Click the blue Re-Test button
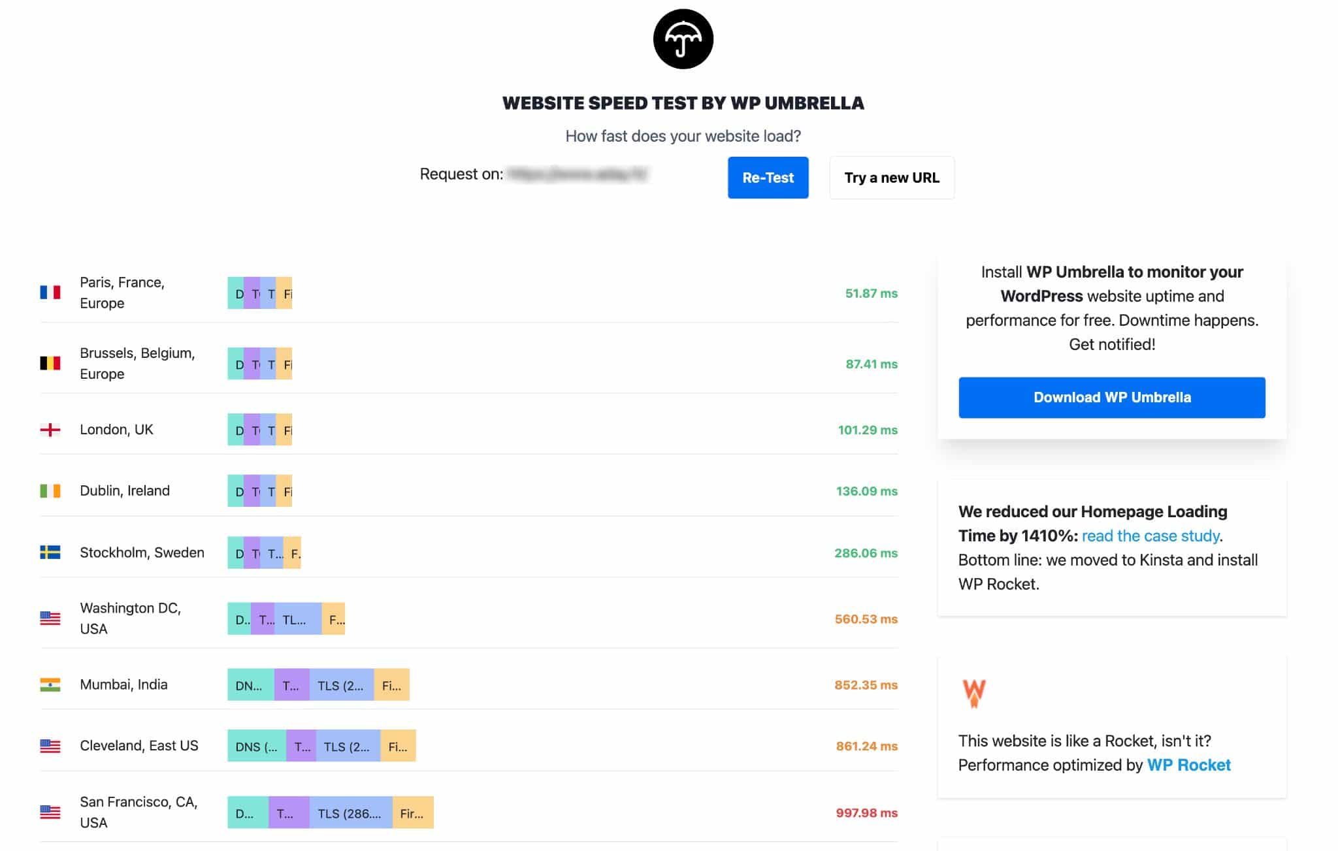1338x851 pixels. [768, 178]
